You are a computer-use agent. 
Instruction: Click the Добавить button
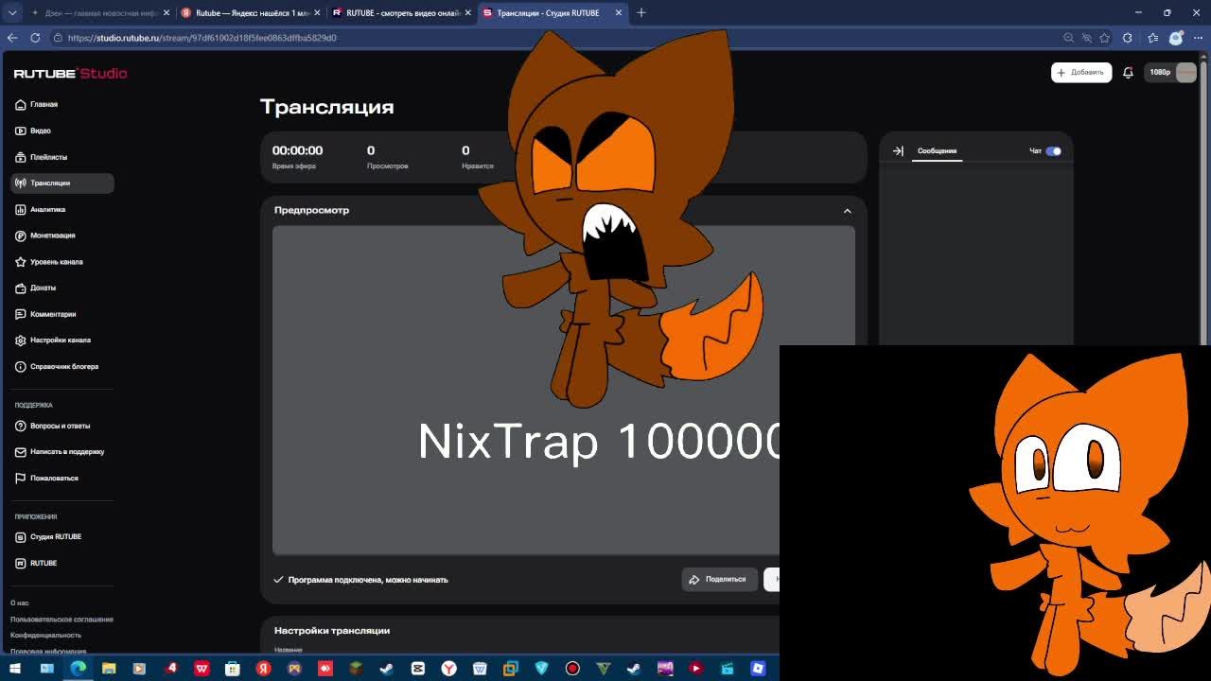tap(1080, 73)
